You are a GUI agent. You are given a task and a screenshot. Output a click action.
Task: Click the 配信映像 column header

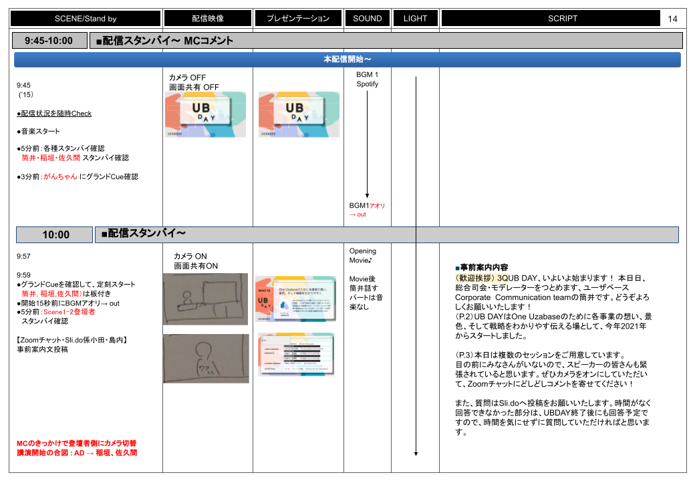pyautogui.click(x=207, y=19)
